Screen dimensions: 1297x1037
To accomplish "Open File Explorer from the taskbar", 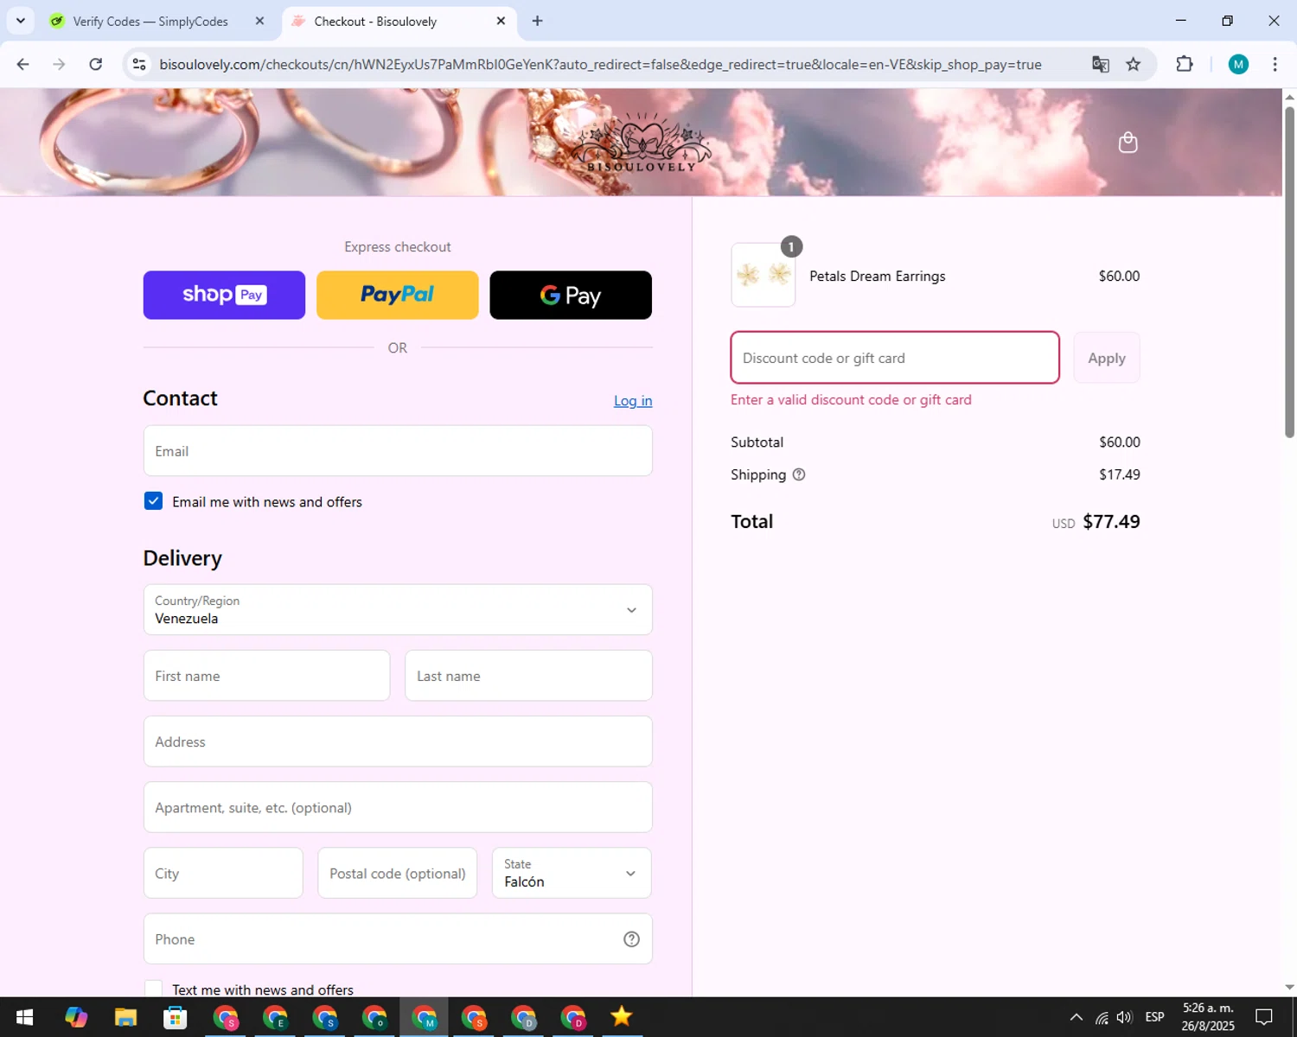I will tap(125, 1017).
